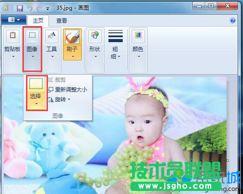
Task: Undo the last action
Action: pyautogui.click(x=30, y=8)
